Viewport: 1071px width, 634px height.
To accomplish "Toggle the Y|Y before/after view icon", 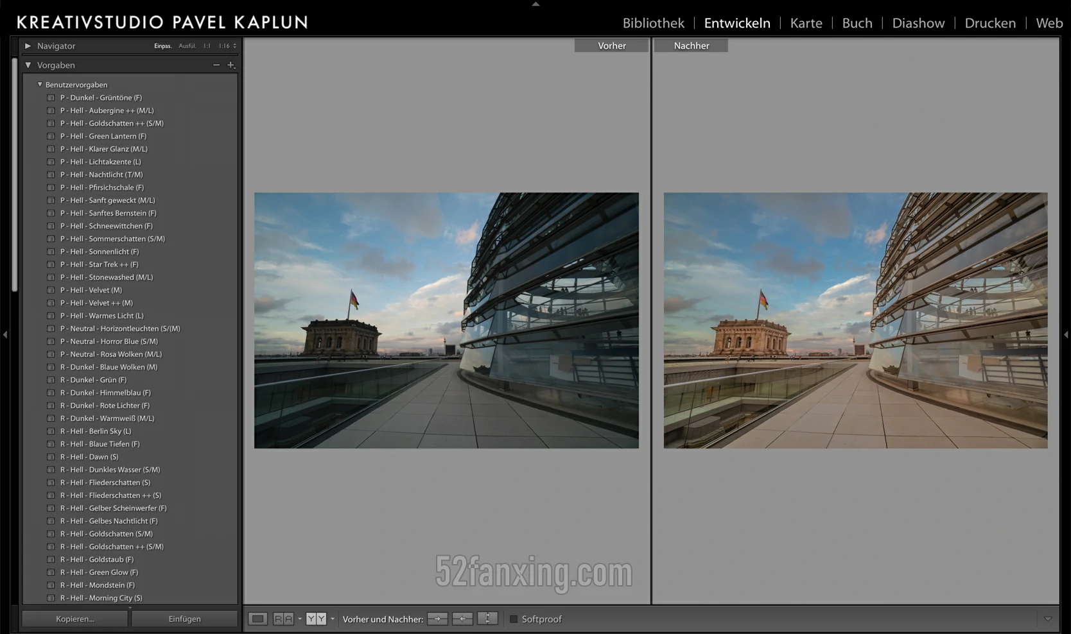I will (x=316, y=619).
